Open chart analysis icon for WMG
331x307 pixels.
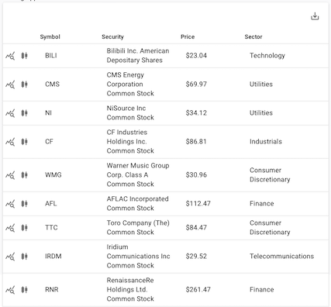click(x=10, y=175)
